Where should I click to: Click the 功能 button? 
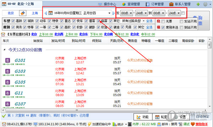coord(143,117)
